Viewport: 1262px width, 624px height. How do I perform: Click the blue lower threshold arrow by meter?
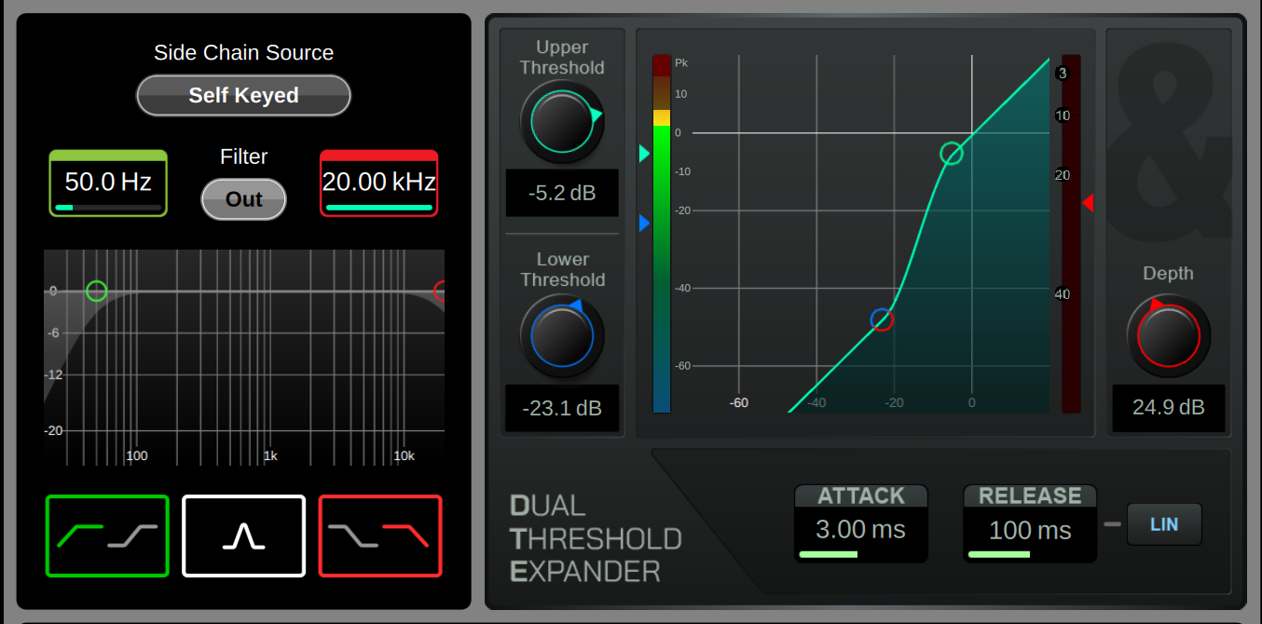point(644,224)
